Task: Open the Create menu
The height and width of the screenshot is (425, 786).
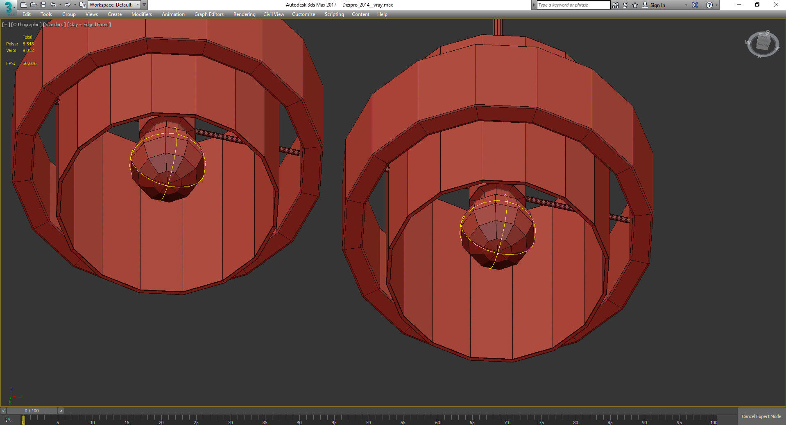Action: 115,14
